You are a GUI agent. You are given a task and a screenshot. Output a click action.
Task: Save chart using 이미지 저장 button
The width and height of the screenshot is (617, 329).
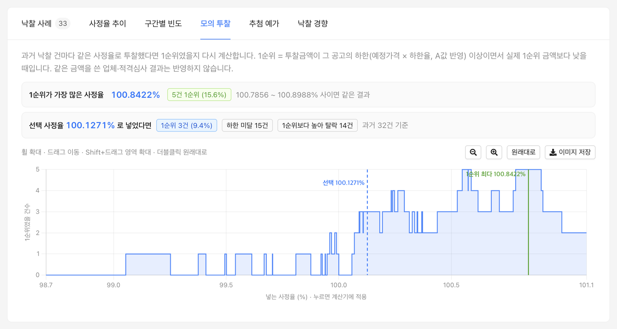pos(570,152)
